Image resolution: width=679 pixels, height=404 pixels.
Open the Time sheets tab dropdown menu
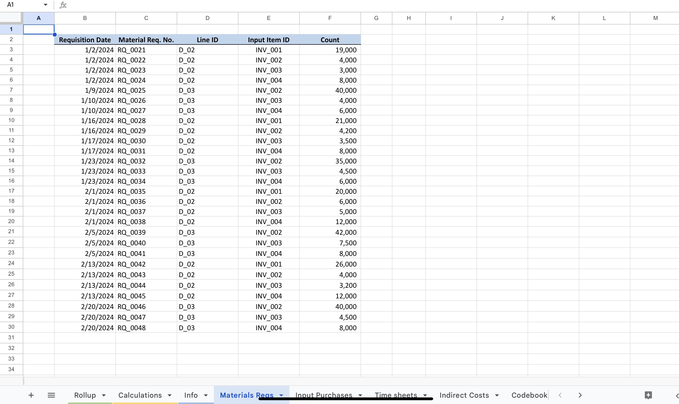click(425, 395)
